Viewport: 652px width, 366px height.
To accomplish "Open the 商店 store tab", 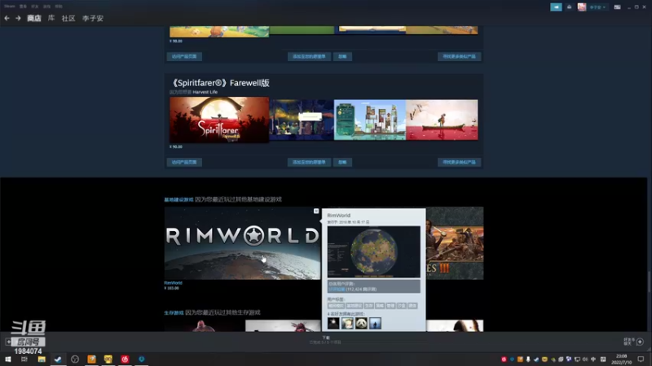I will coord(34,18).
